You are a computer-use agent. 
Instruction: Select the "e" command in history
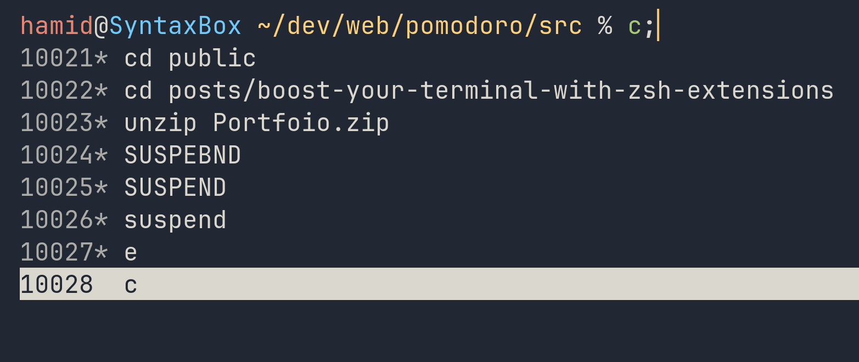tap(131, 252)
